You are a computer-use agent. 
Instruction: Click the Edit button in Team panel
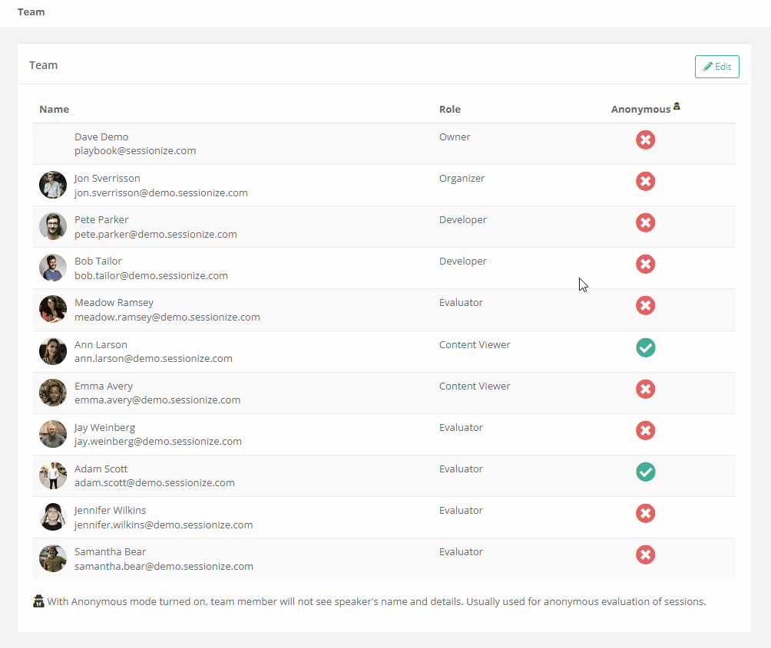coord(716,67)
